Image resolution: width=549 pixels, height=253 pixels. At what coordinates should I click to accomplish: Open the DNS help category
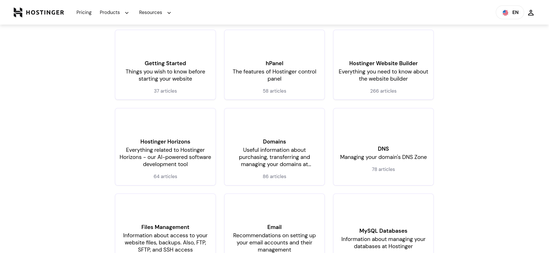click(x=383, y=147)
